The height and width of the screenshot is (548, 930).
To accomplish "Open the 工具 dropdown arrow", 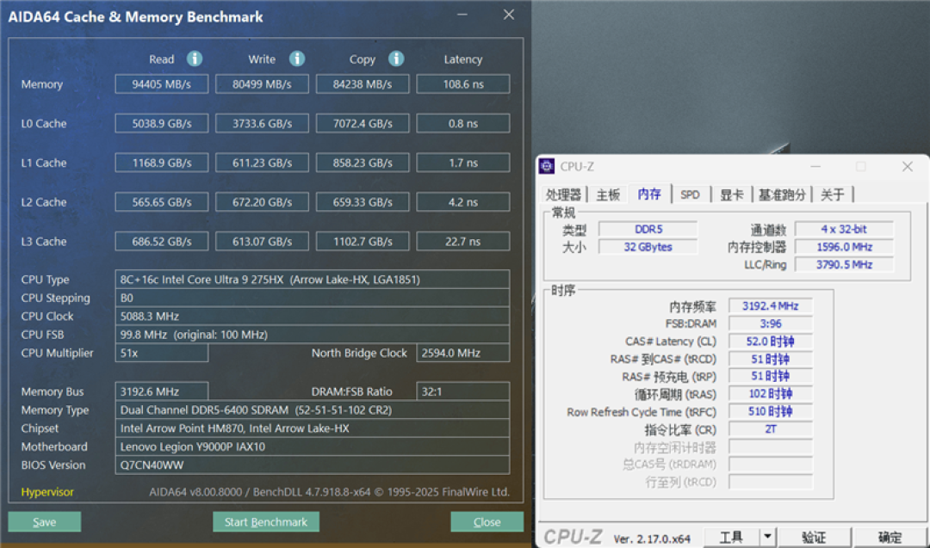I will coord(767,537).
